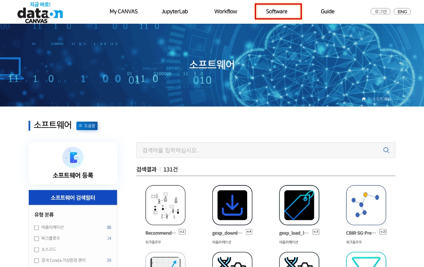The height and width of the screenshot is (267, 424).
Task: Click the v.4 version badge
Action: pyautogui.click(x=249, y=232)
